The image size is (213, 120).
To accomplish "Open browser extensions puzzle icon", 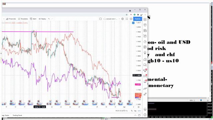I will click(138, 15).
